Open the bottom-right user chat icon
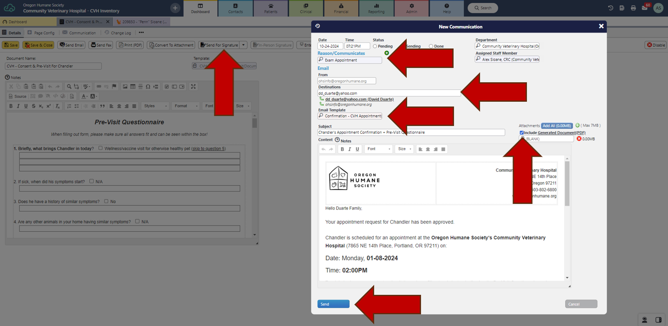 pyautogui.click(x=645, y=320)
